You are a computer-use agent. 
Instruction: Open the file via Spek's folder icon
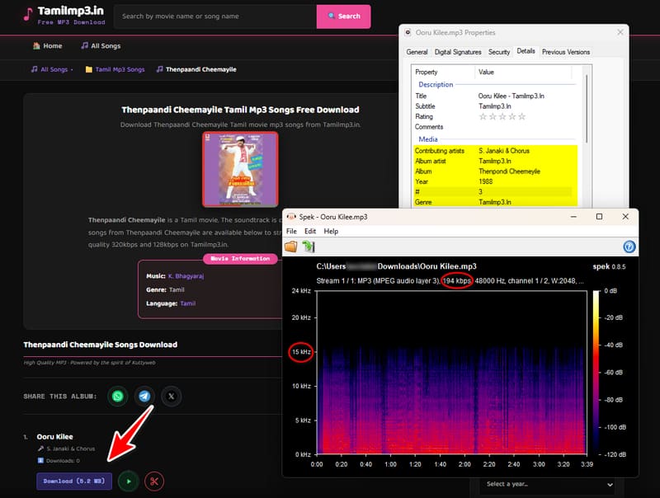click(291, 247)
